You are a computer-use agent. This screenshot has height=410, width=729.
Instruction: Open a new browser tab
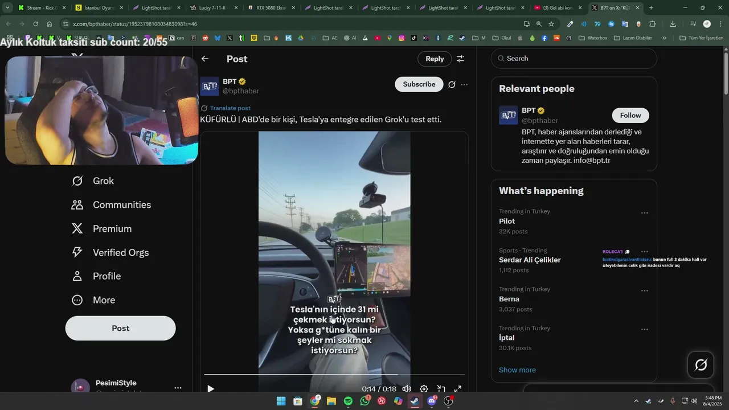pos(651,8)
